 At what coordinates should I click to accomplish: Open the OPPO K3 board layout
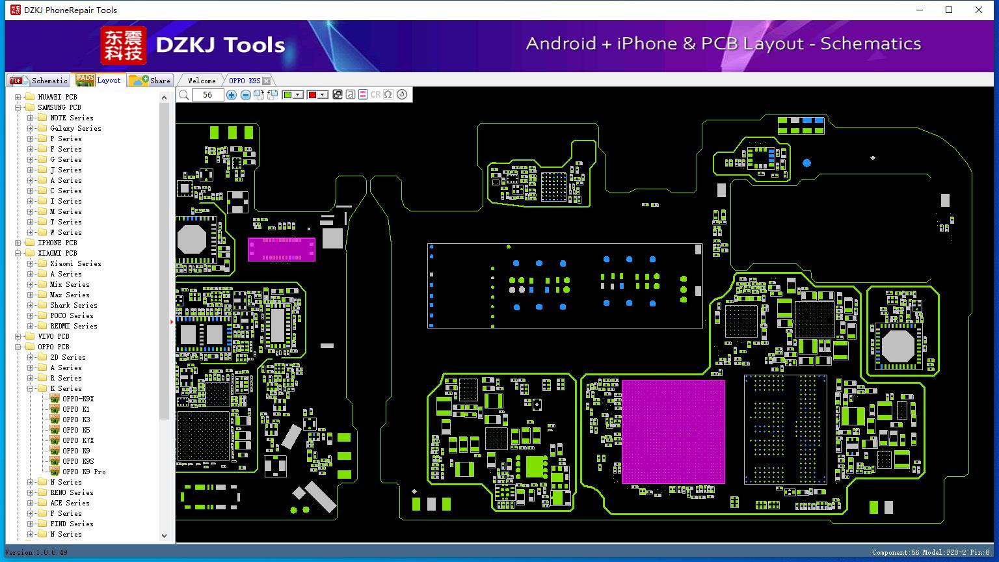tap(76, 420)
